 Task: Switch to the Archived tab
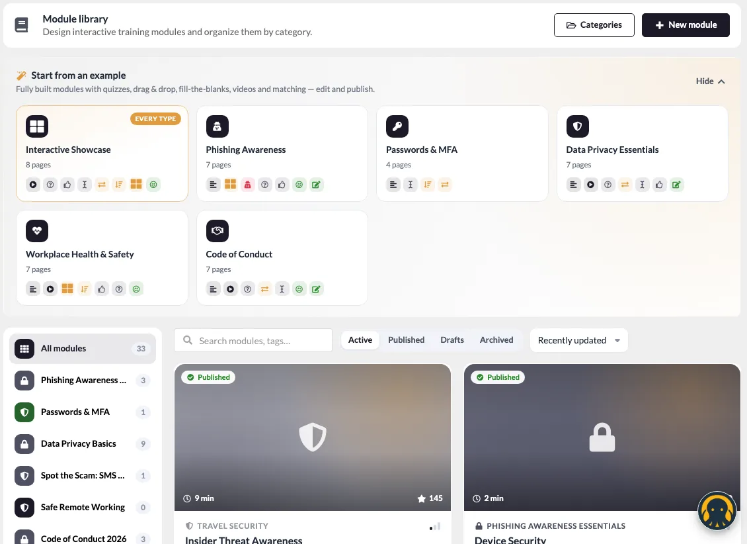[x=496, y=340]
